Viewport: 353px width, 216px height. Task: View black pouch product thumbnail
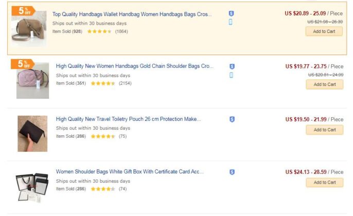pyautogui.click(x=32, y=134)
